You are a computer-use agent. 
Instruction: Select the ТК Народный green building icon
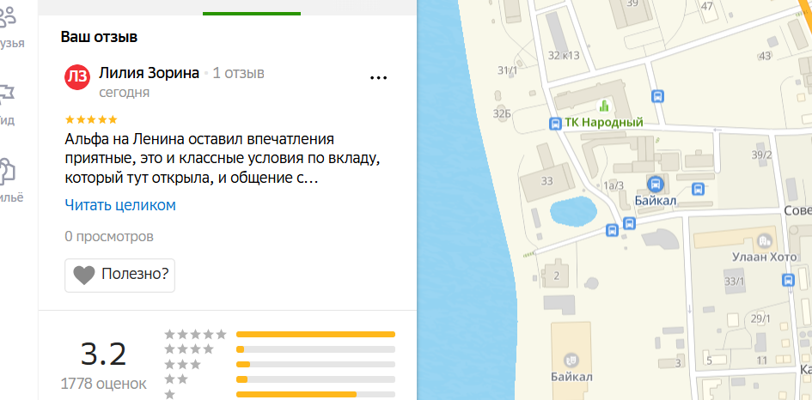click(x=603, y=106)
